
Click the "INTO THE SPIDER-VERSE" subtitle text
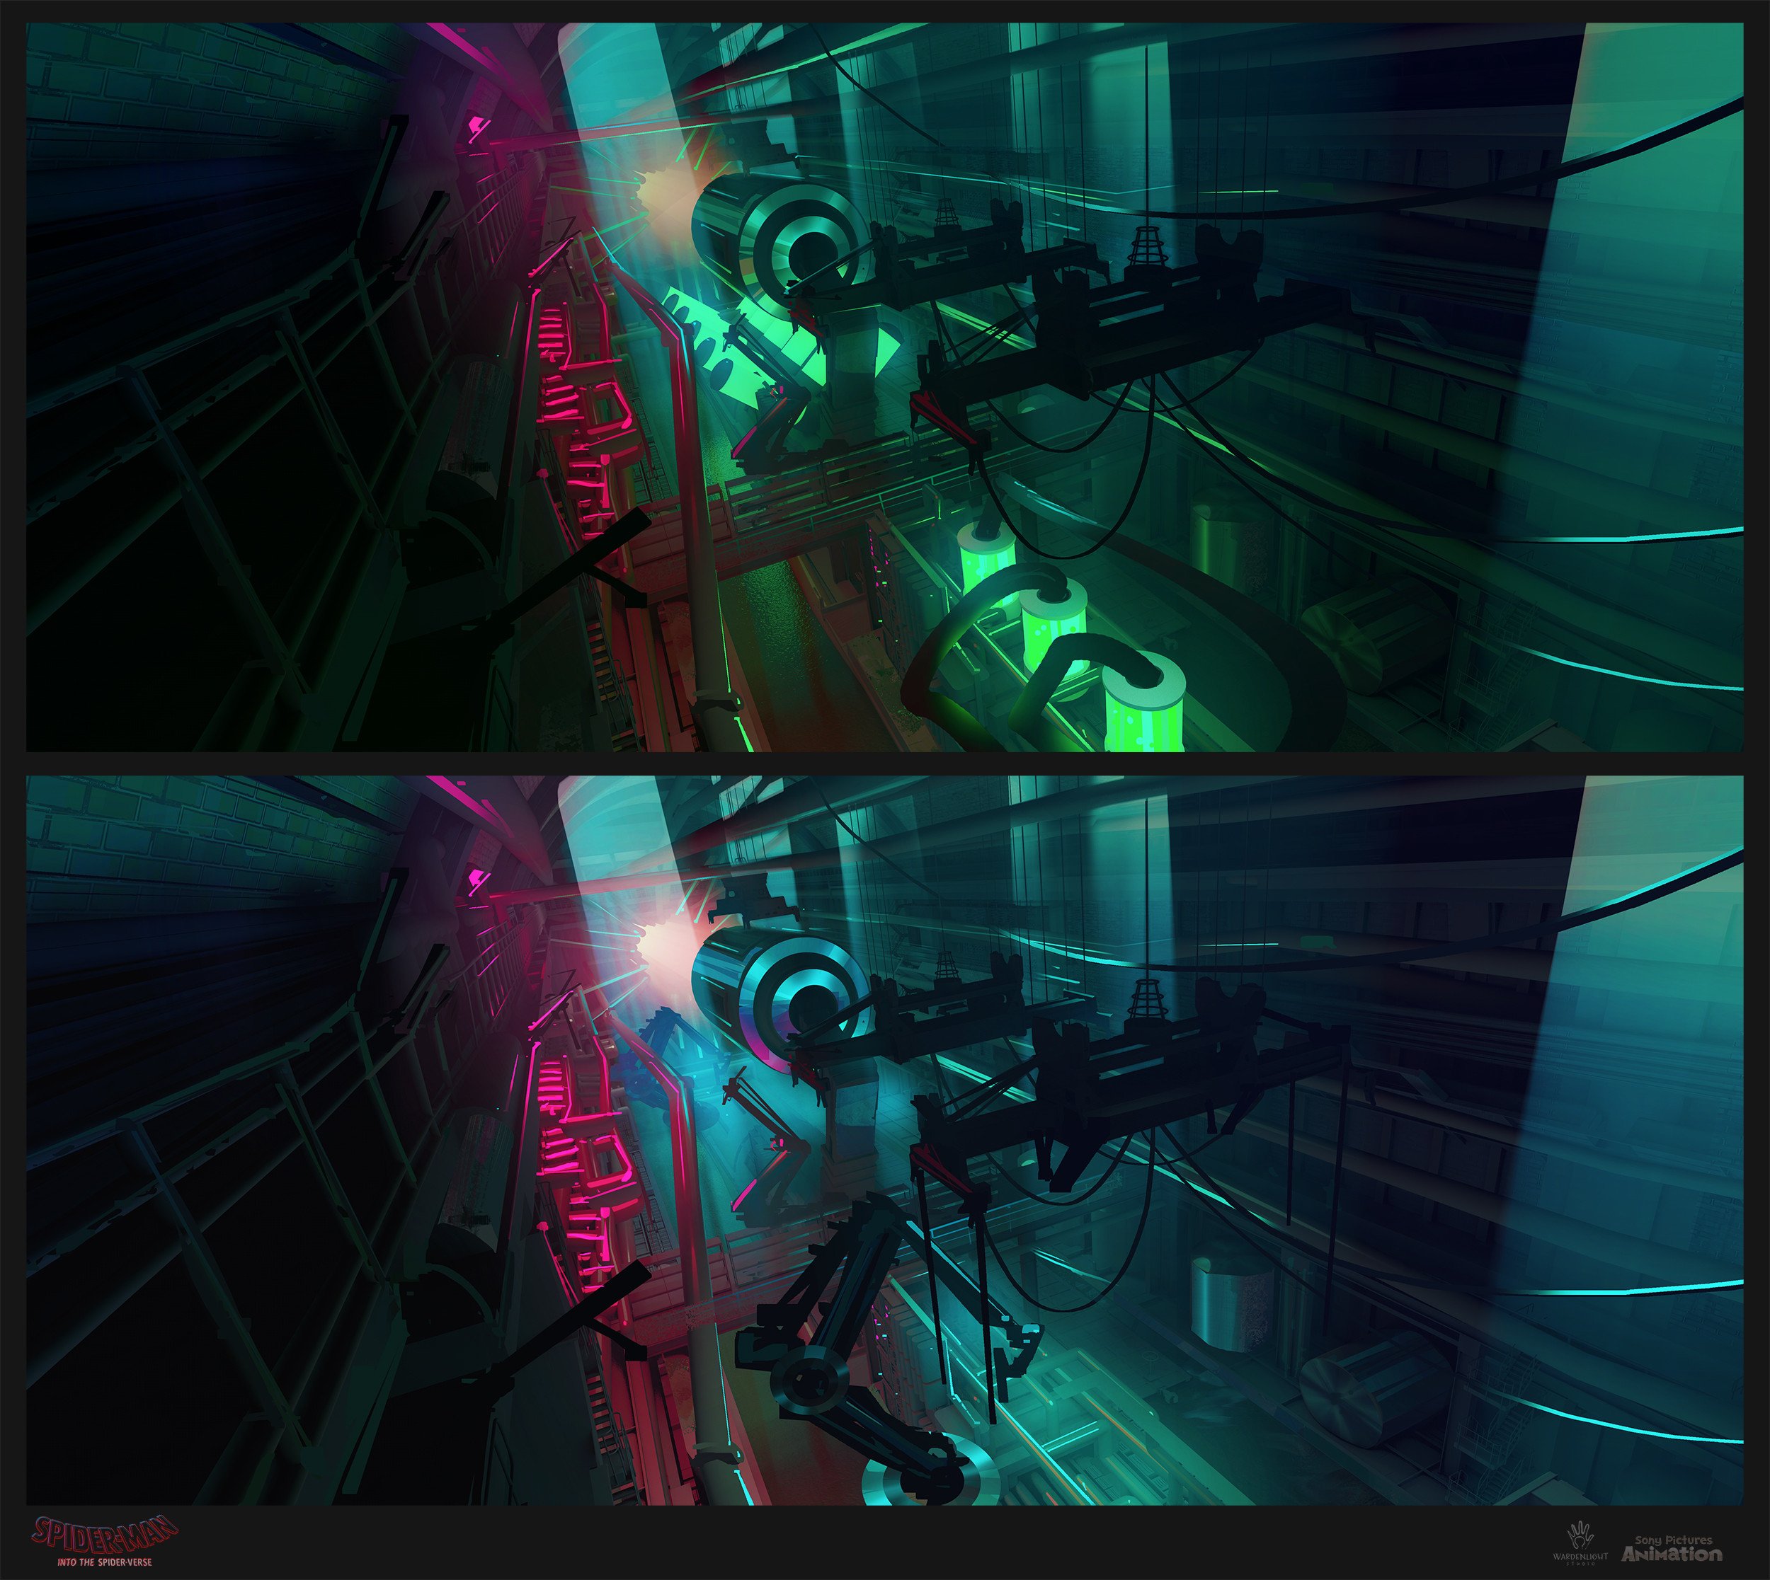[104, 1562]
